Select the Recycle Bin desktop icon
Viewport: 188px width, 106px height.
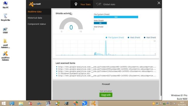(x=5, y=17)
